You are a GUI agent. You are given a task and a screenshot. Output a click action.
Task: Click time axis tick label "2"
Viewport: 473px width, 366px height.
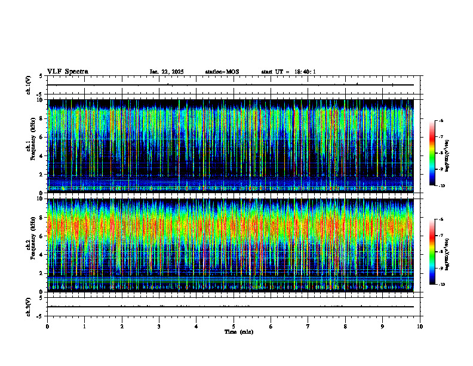point(122,327)
